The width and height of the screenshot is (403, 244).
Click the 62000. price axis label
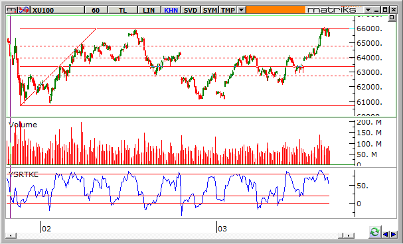(369, 87)
